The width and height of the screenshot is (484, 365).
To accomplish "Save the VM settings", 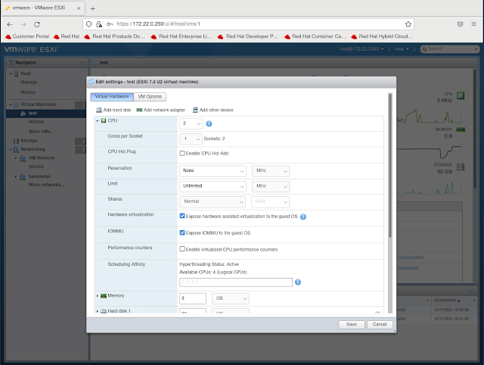I will pos(352,325).
